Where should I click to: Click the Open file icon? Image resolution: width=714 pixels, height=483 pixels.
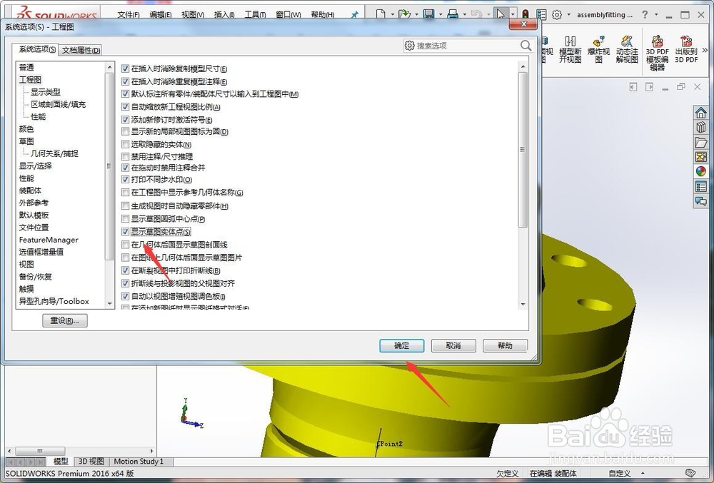[x=404, y=14]
